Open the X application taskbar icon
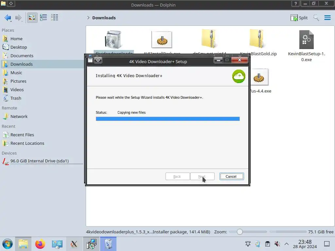 pyautogui.click(x=74, y=244)
